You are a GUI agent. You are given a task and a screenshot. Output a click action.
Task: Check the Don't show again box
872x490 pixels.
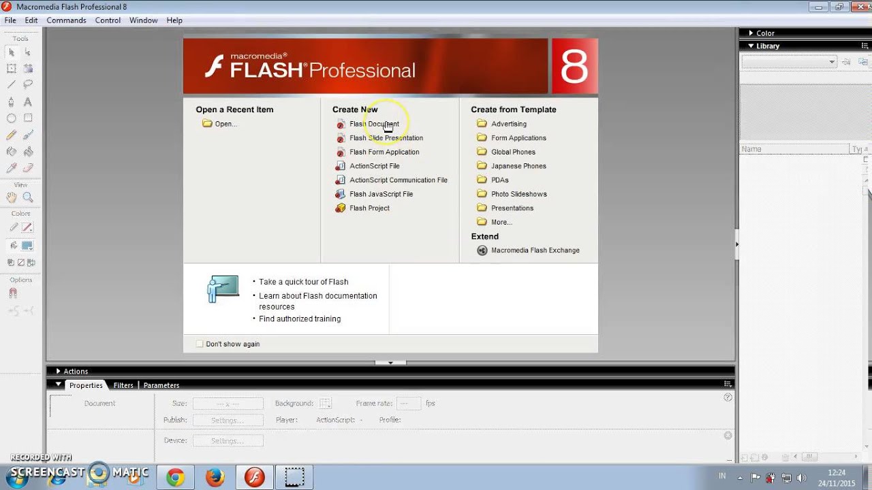(x=200, y=344)
